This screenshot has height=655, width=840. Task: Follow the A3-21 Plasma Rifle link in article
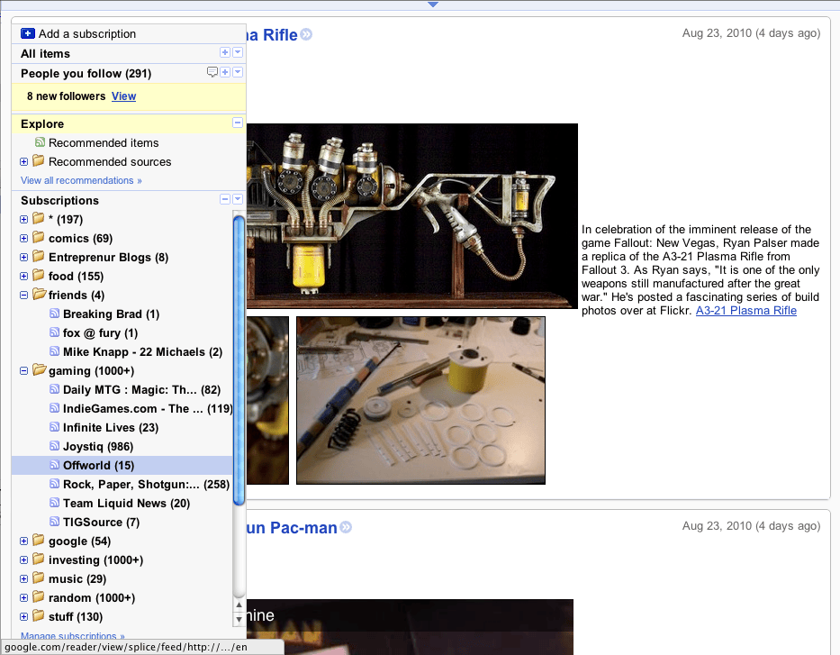click(745, 310)
